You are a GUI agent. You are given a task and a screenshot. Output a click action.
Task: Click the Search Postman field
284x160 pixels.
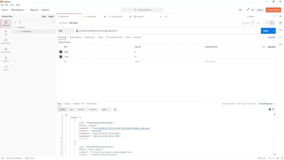[142, 10]
